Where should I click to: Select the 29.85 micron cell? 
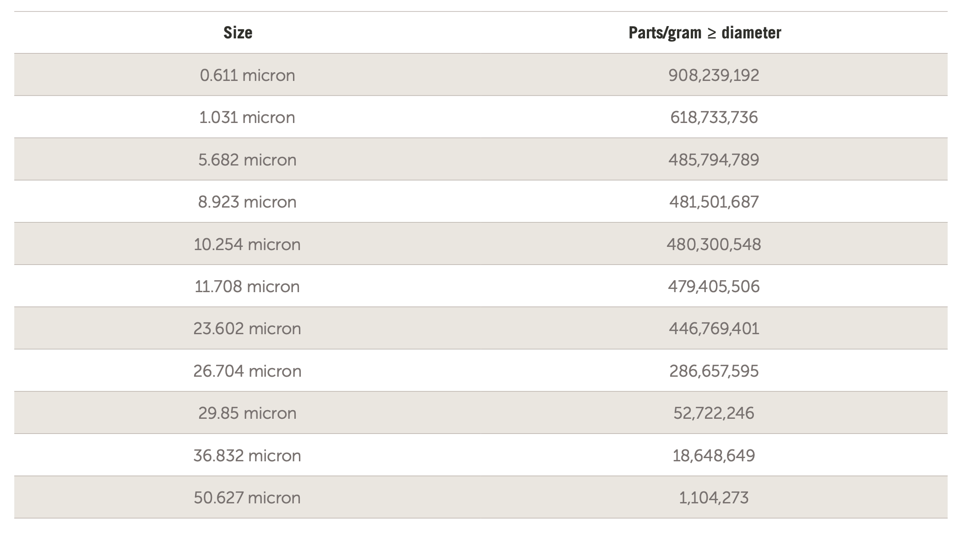[247, 413]
